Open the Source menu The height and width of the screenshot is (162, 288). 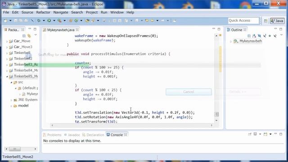(27, 12)
